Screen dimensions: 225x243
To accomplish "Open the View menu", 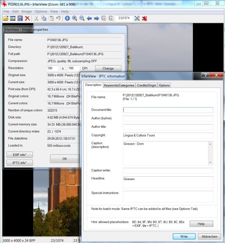I will [54, 12].
